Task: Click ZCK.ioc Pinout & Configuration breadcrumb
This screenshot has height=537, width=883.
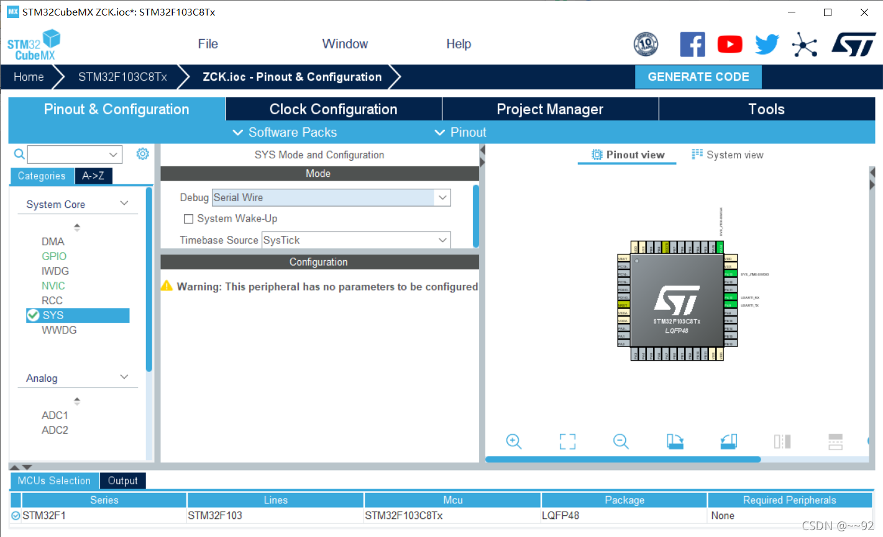Action: pyautogui.click(x=292, y=77)
